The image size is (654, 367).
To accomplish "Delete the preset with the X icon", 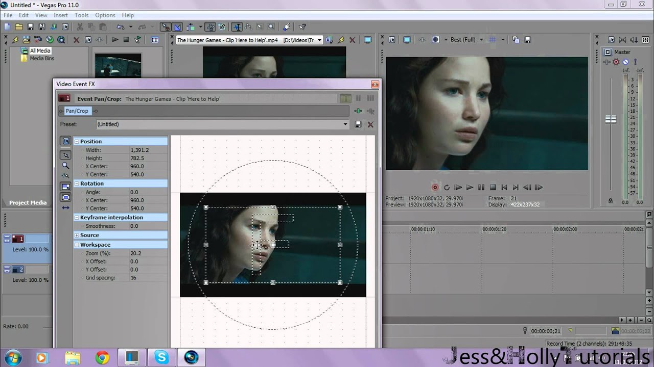I will pos(370,124).
